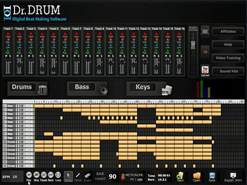Click the gray monitor icon beside Master Volume
Viewport: 247px width, 185px height.
point(205,31)
